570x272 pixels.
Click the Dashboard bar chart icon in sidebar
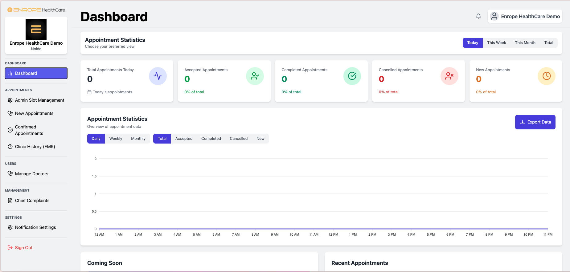pos(10,73)
